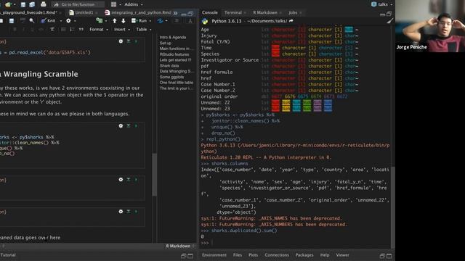Jump to Set up in the outline
465x261 pixels.
(165, 43)
